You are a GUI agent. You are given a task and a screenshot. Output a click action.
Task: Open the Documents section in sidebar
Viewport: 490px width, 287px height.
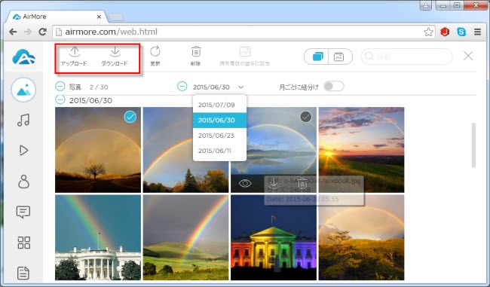(23, 273)
